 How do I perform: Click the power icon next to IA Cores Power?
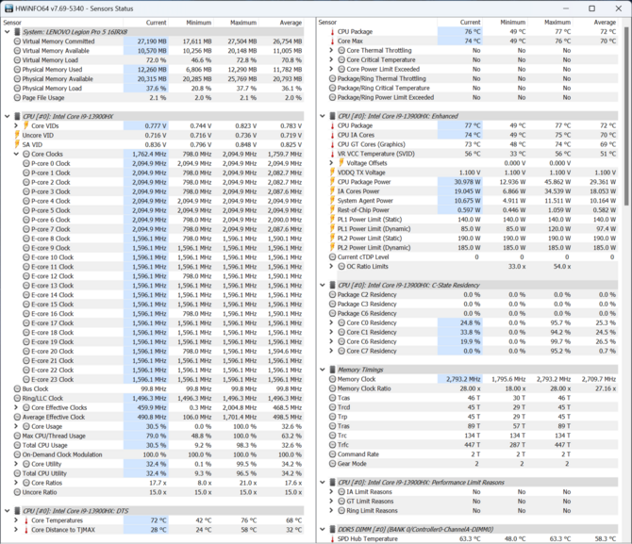click(x=330, y=190)
